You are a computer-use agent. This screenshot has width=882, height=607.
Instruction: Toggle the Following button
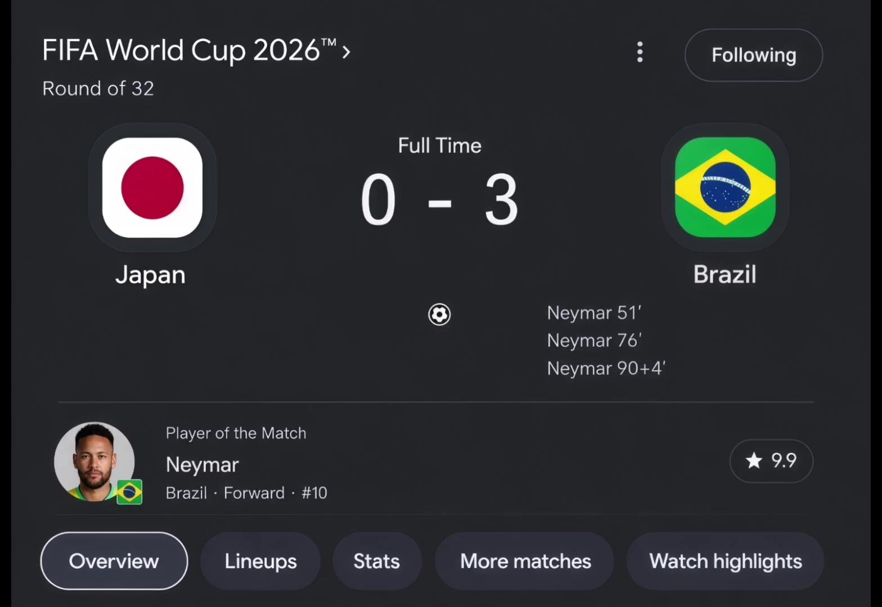[x=754, y=55]
